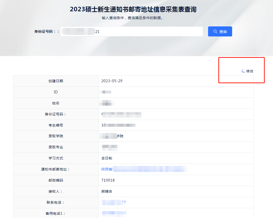The width and height of the screenshot is (273, 218).
Task: Click the 考生编号 value starting with 10
Action: 118,125
